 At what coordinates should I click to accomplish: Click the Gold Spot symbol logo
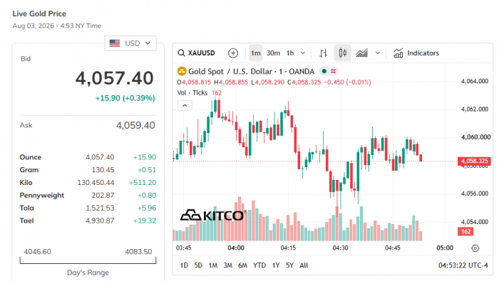pos(182,71)
